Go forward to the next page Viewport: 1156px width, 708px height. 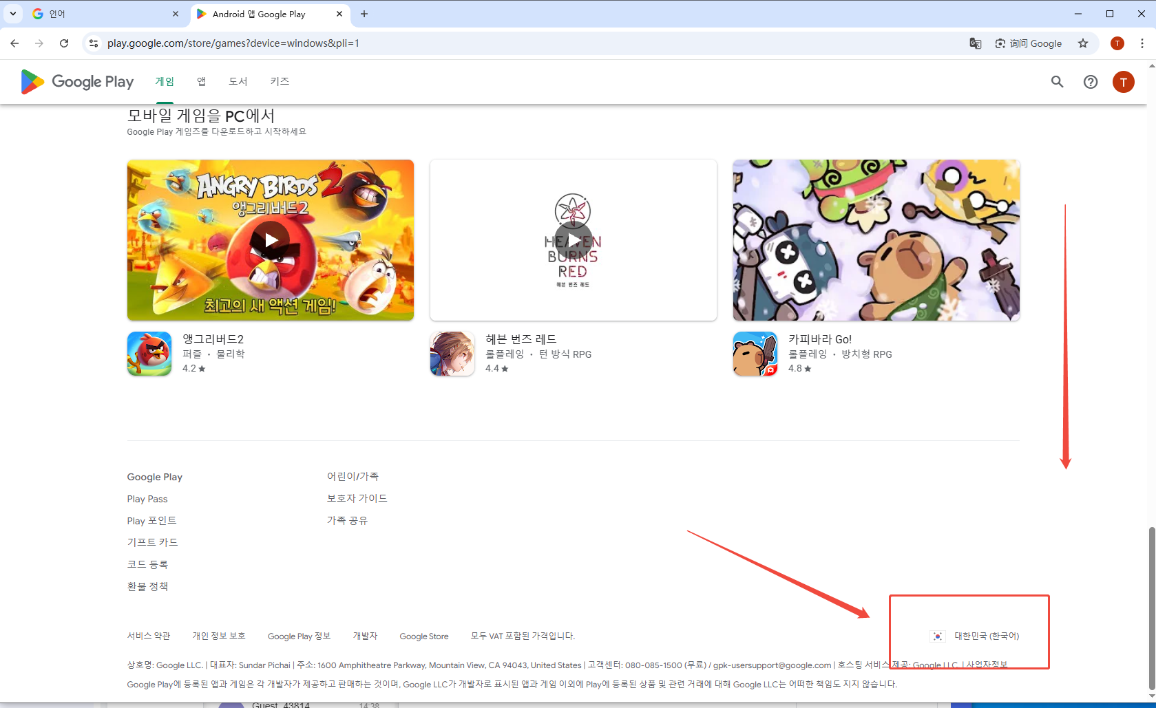[39, 43]
